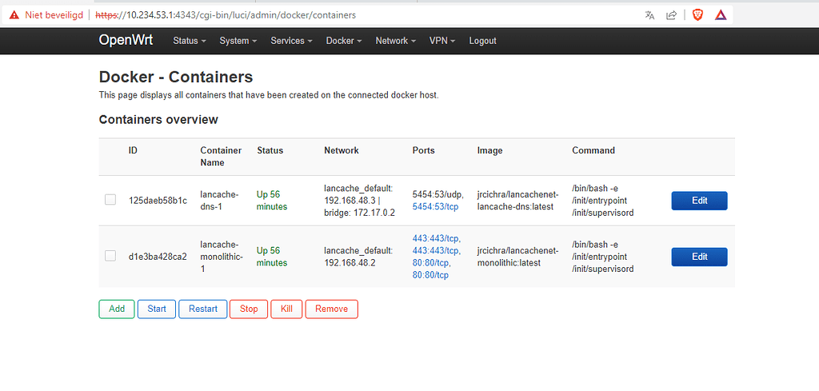Expand the Status dropdown menu
Screen dimensions: 819x391
[190, 41]
